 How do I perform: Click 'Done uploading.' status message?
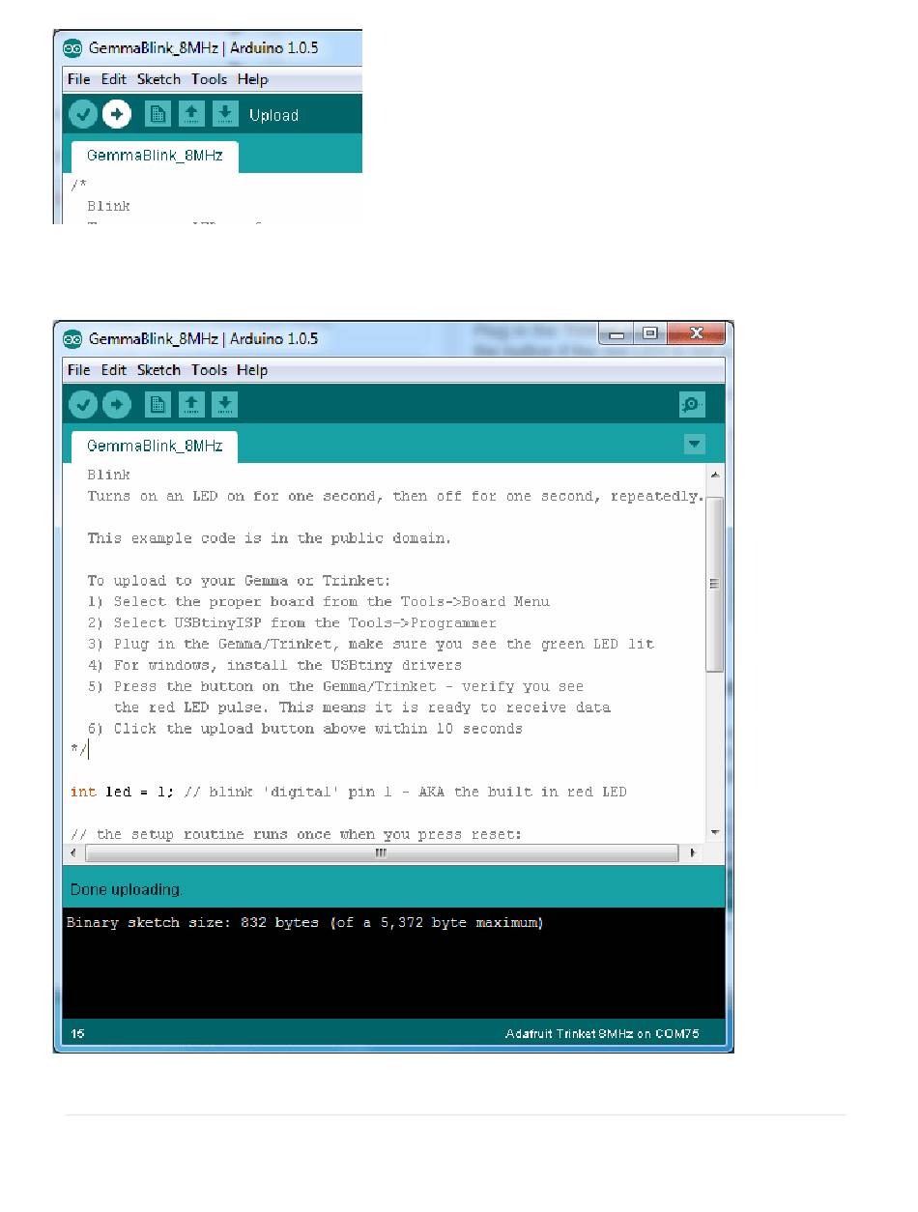click(126, 889)
